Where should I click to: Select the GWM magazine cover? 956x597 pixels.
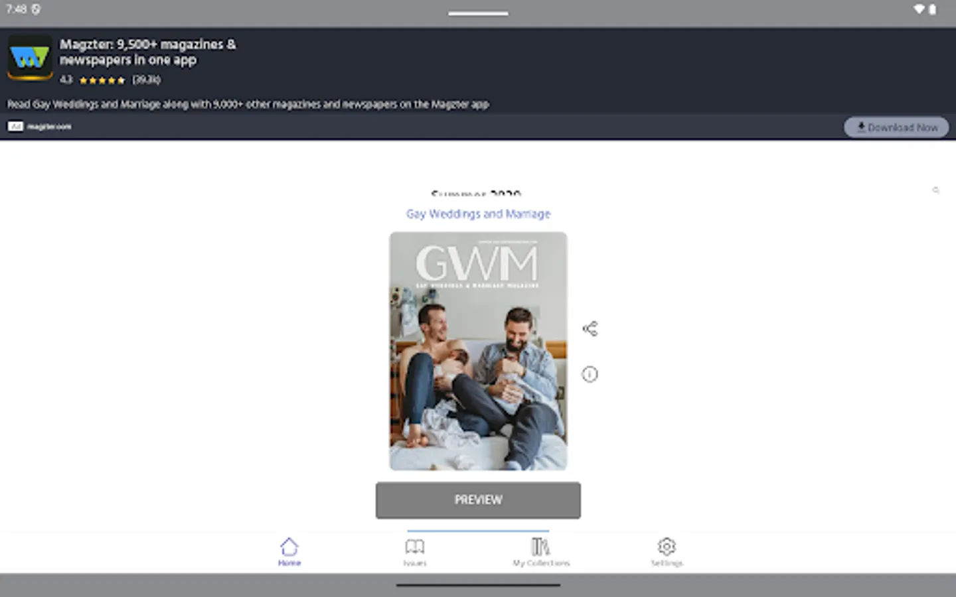pos(478,350)
